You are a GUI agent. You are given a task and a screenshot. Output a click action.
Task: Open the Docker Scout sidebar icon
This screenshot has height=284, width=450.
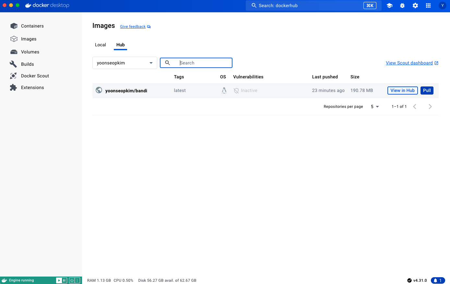13,76
